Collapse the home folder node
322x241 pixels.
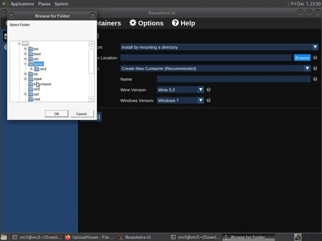pyautogui.click(x=25, y=64)
